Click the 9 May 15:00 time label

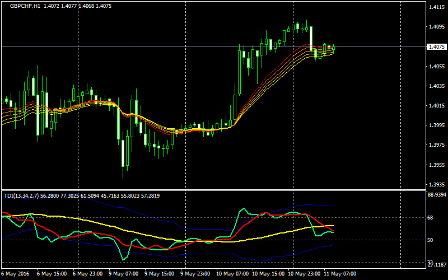coord(160,274)
